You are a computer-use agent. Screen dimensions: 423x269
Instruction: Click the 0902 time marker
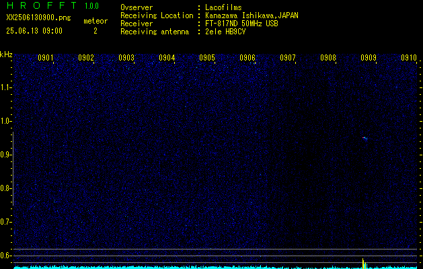(86, 58)
